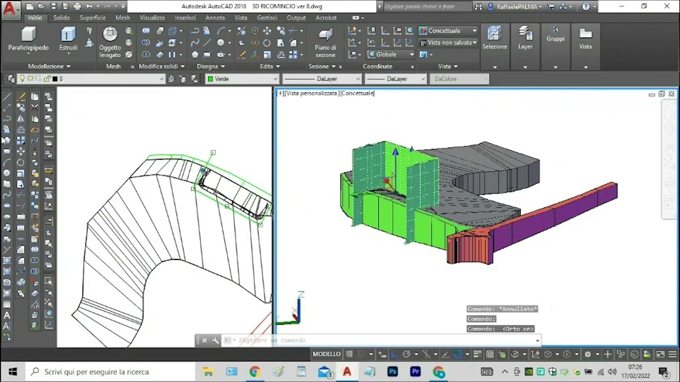This screenshot has height=382, width=680.
Task: Open the layer 0 dropdown list
Action: click(90, 79)
